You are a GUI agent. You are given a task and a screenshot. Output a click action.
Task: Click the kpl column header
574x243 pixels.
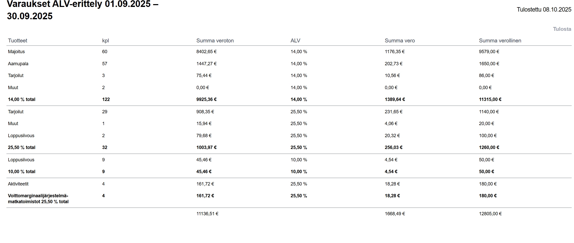[106, 41]
